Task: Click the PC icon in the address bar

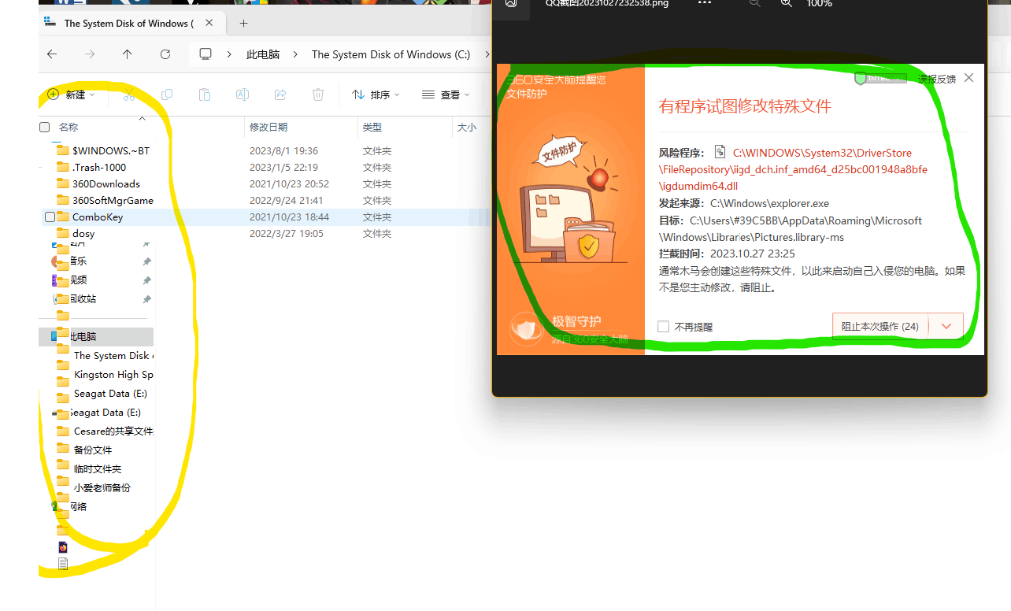Action: [206, 54]
